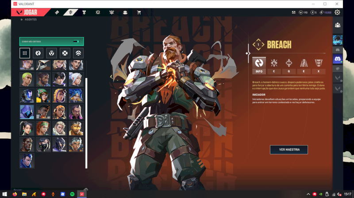Click the agent list vertical scrollbar
354x198 pixels.
[x=86, y=123]
